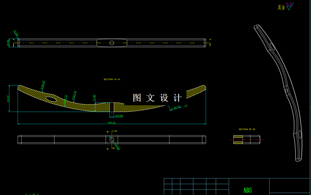Click the 其余 surface finish note

(281, 8)
